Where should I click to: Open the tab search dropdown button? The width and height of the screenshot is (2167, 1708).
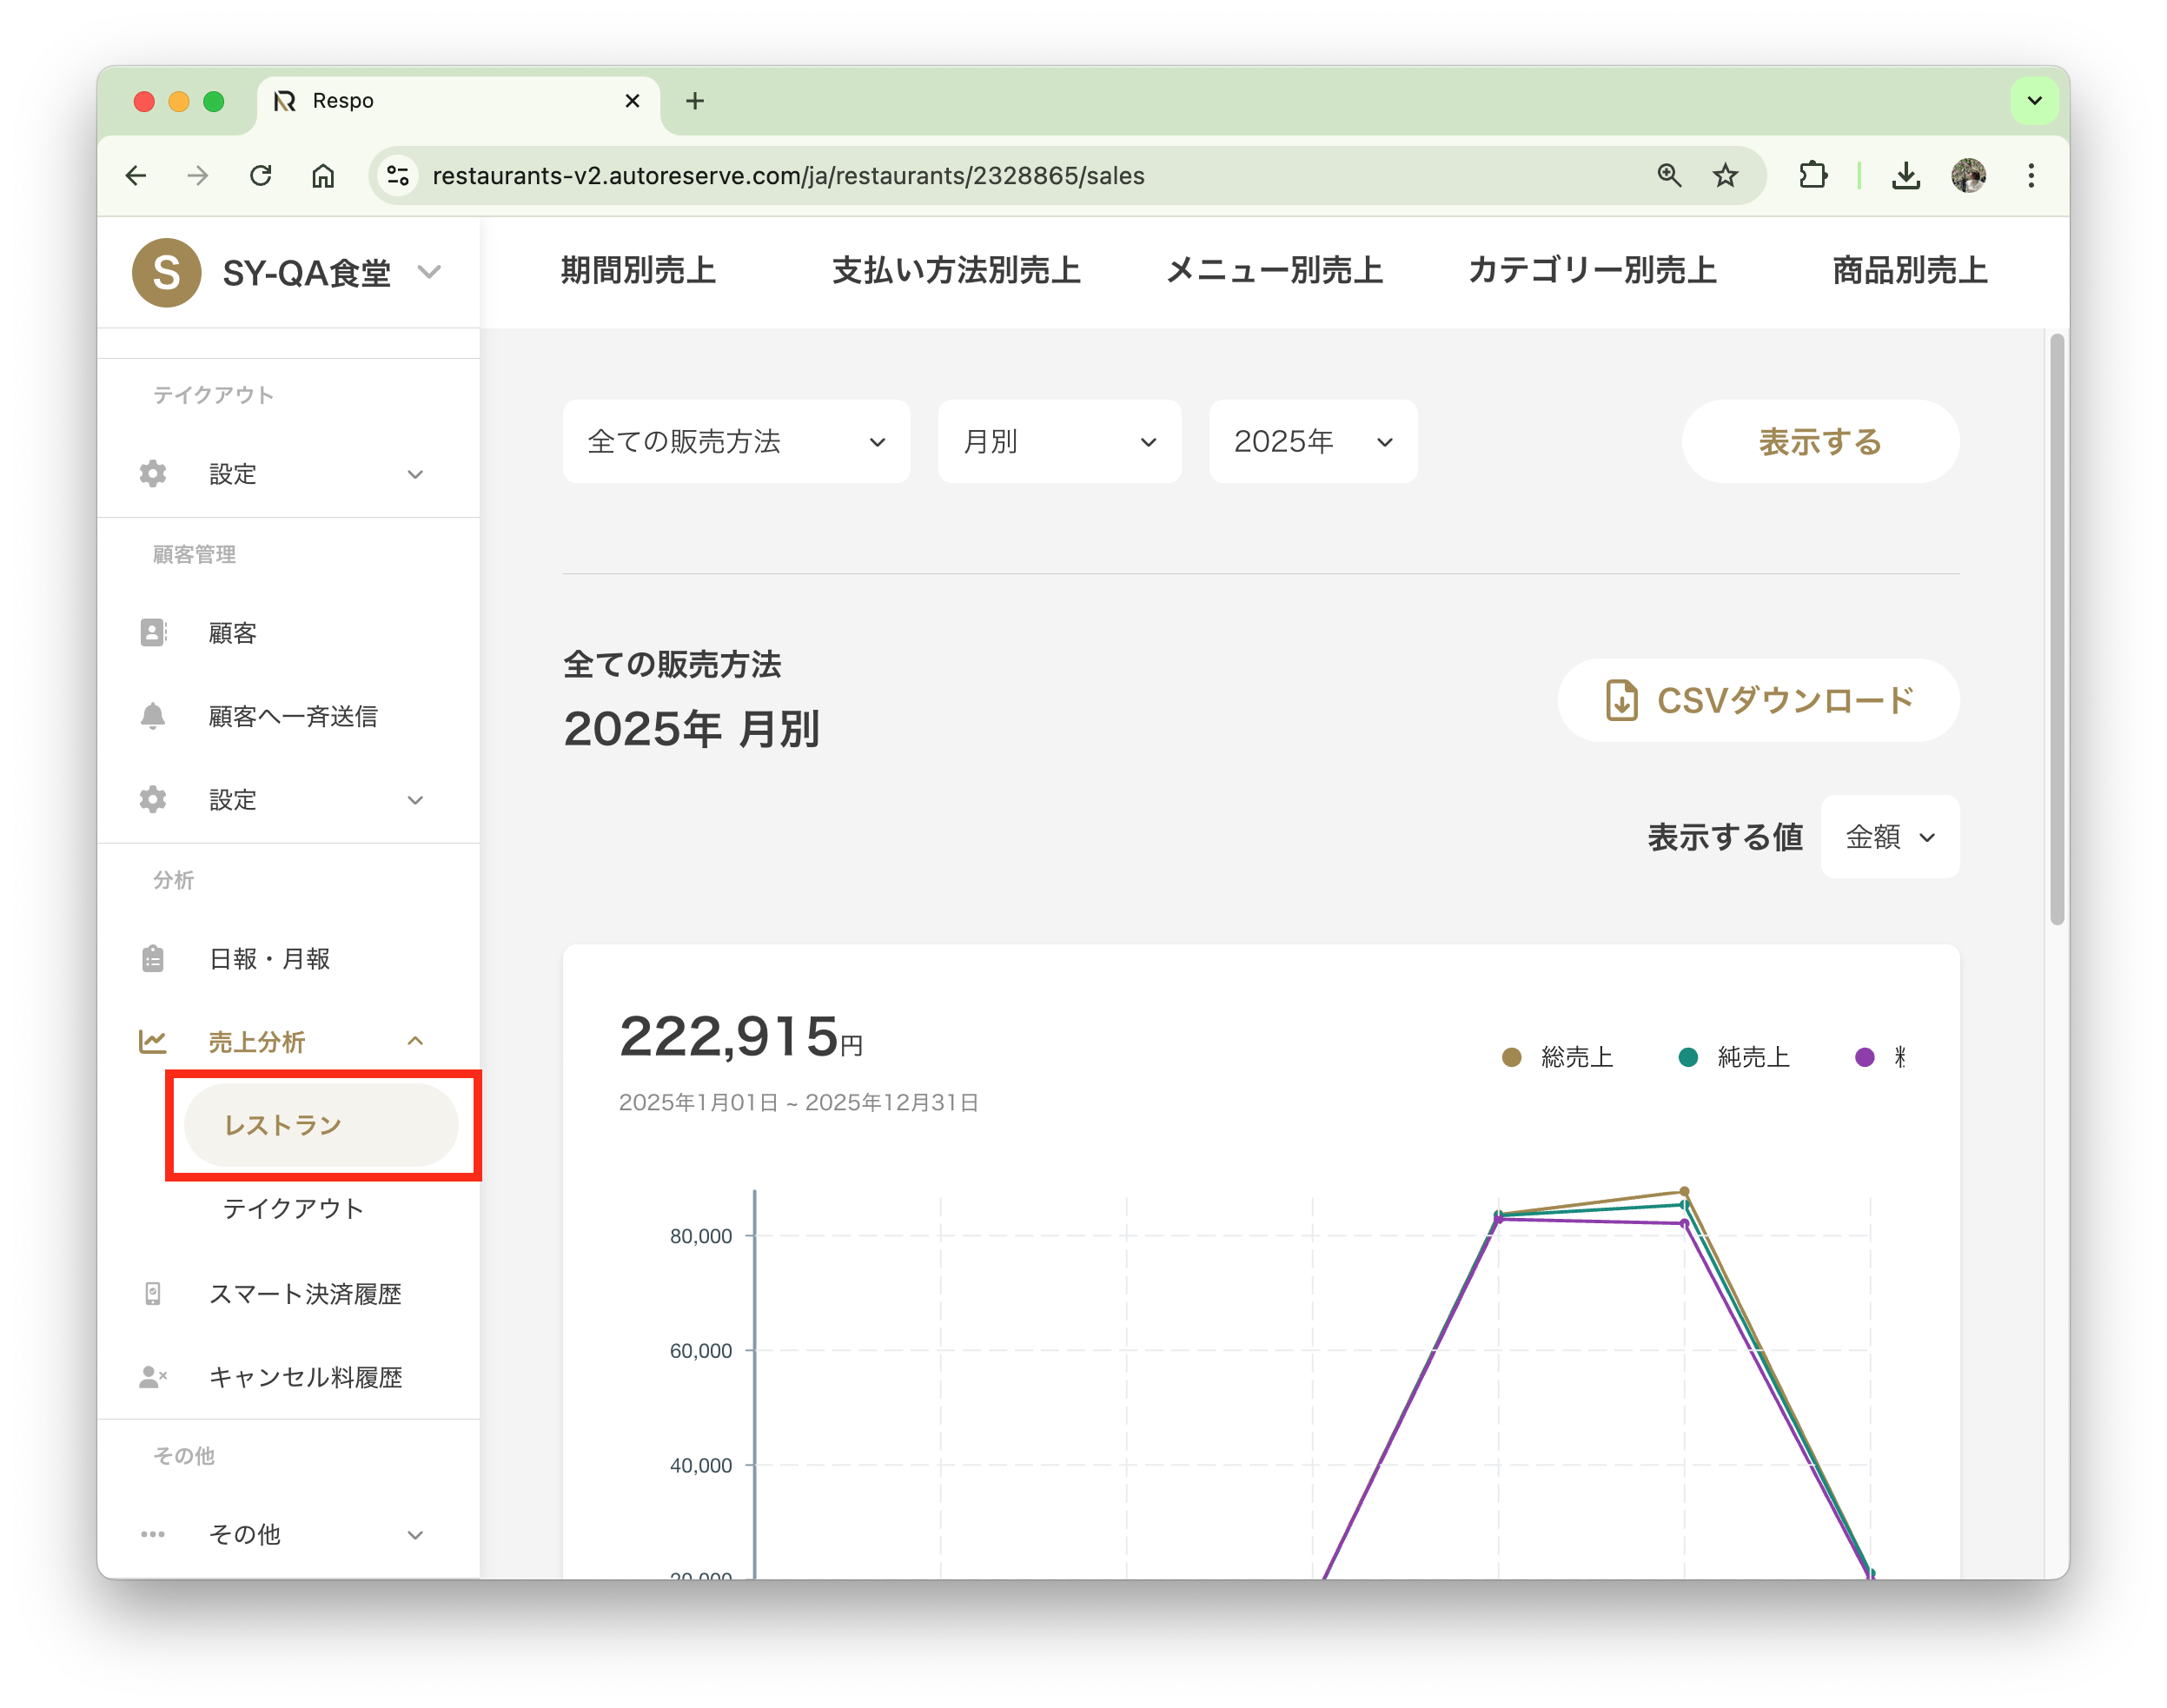point(2033,101)
